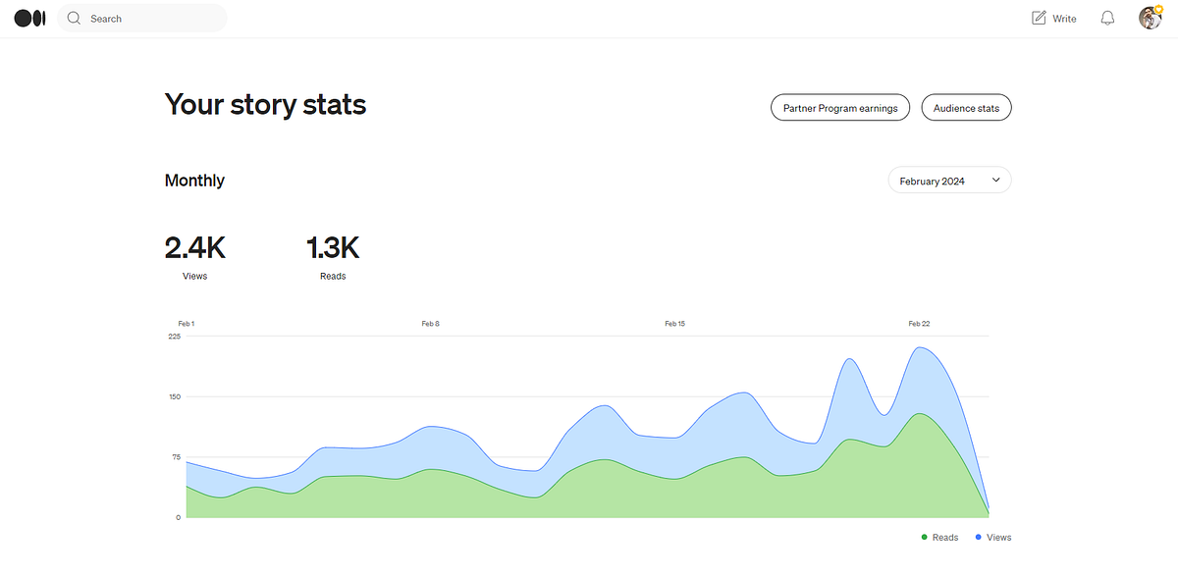The image size is (1178, 574).
Task: Select the 2.4K Views metric
Action: coord(194,257)
